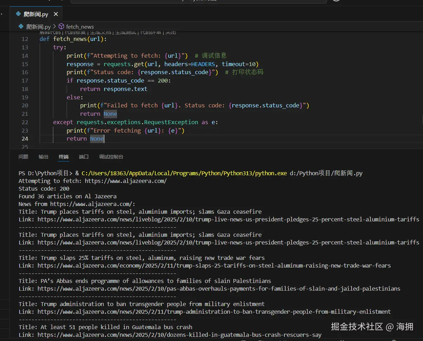423x341 pixels.
Task: Switch to the 输出 panel tab
Action: 43,157
